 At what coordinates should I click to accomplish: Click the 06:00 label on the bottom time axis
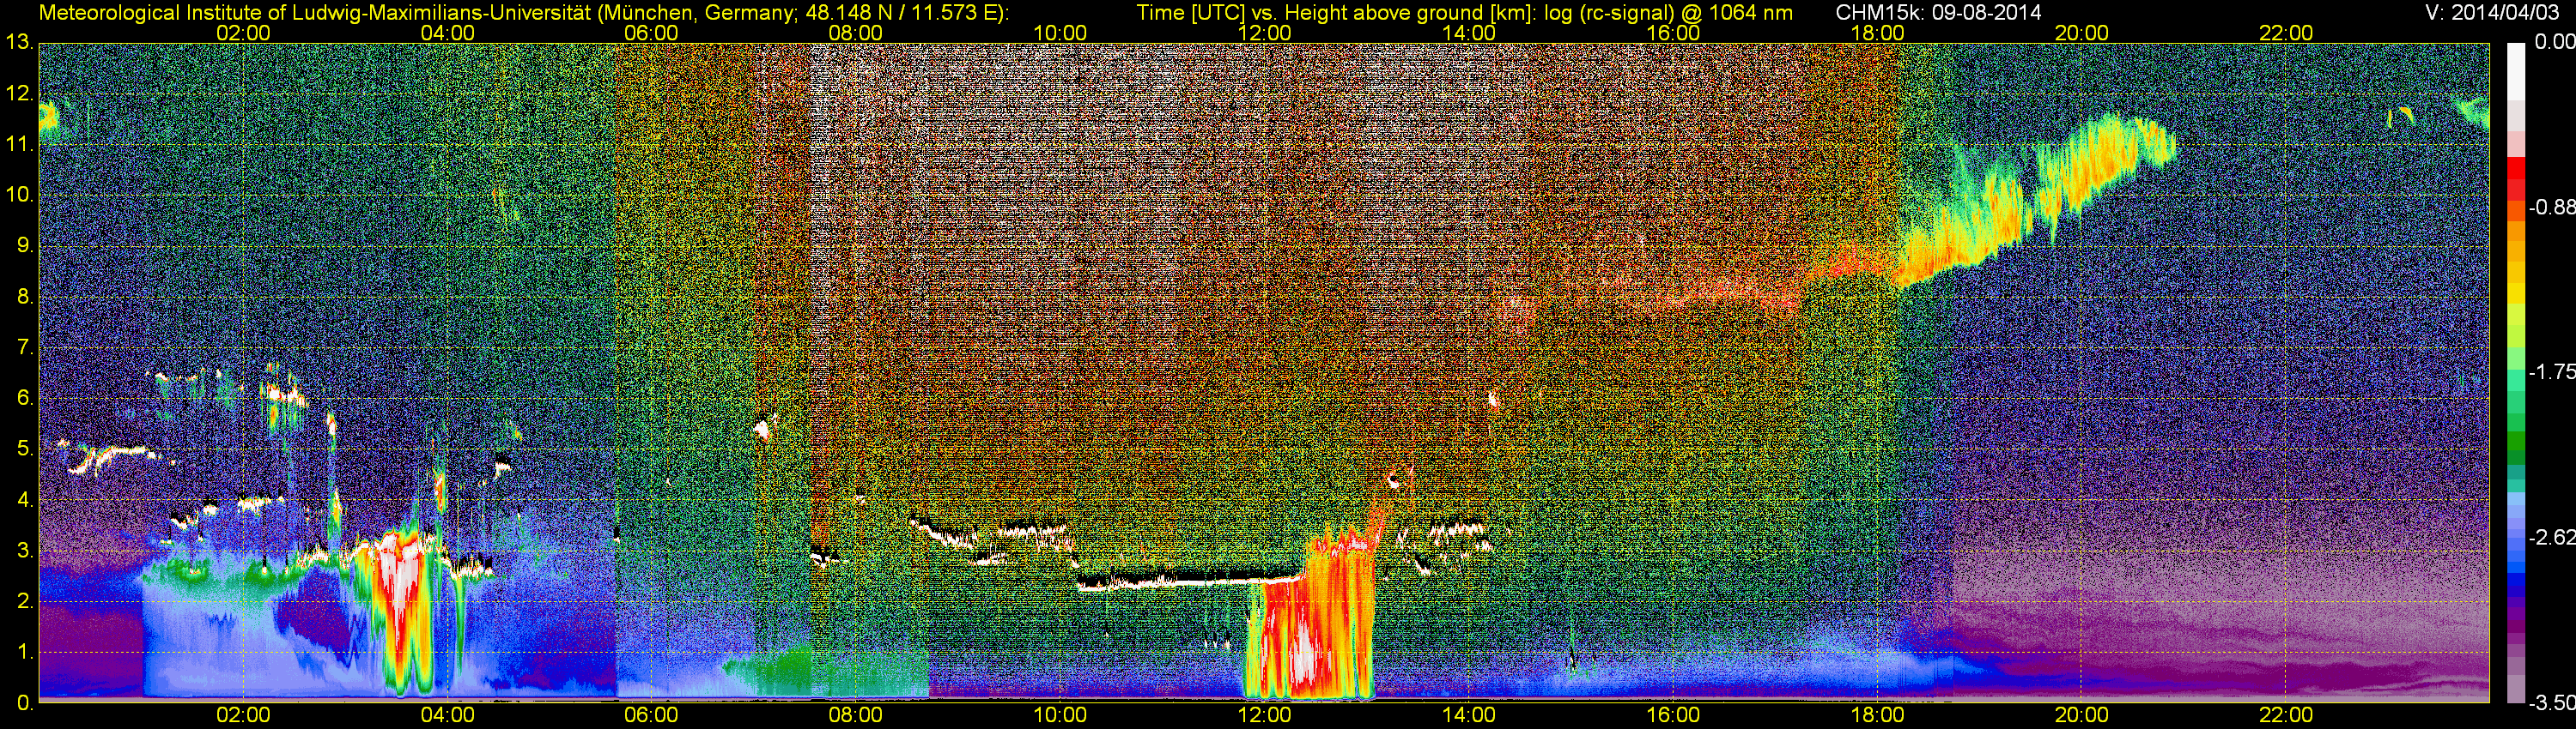651,715
